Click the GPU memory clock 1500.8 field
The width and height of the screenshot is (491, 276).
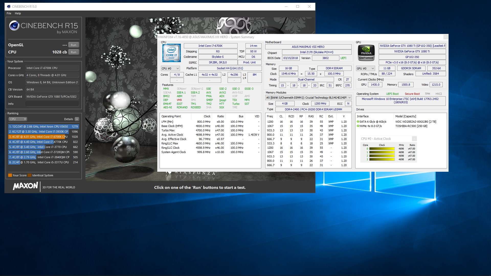click(x=406, y=85)
